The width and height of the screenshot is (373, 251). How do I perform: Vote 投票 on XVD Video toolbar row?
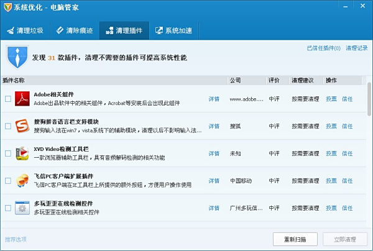point(331,153)
